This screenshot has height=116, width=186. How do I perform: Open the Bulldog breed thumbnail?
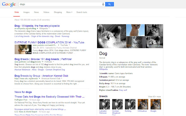point(130,104)
